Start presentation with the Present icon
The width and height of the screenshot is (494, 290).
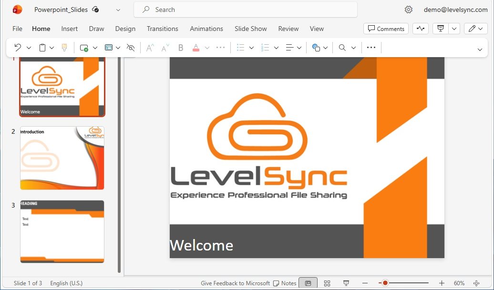pos(441,29)
